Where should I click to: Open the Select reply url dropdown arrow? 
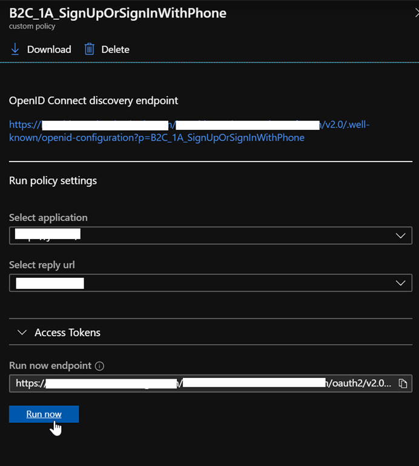pos(400,283)
